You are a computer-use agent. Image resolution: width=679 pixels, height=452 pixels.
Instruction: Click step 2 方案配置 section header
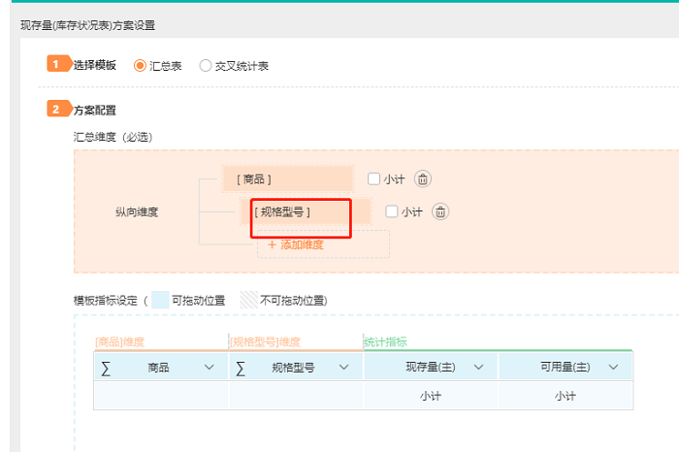pyautogui.click(x=95, y=111)
